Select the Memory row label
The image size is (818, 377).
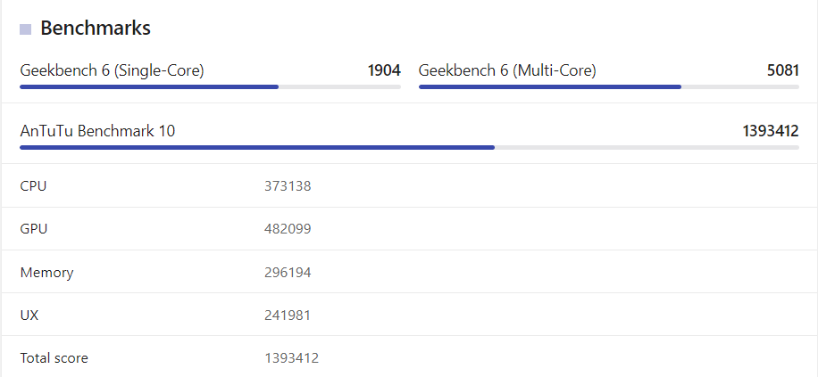coord(46,273)
